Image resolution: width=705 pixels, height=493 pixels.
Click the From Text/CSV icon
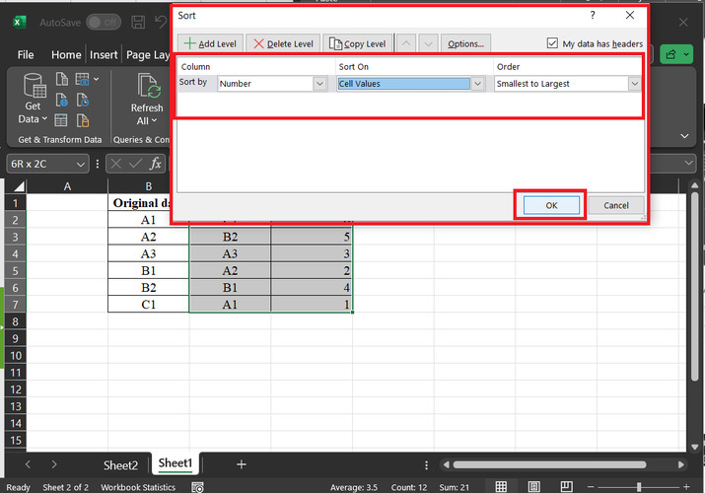pyautogui.click(x=62, y=79)
